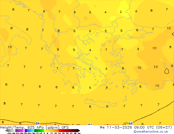Click the ©weatheronline.co.uk credit text
The width and height of the screenshot is (174, 134).
(151, 132)
